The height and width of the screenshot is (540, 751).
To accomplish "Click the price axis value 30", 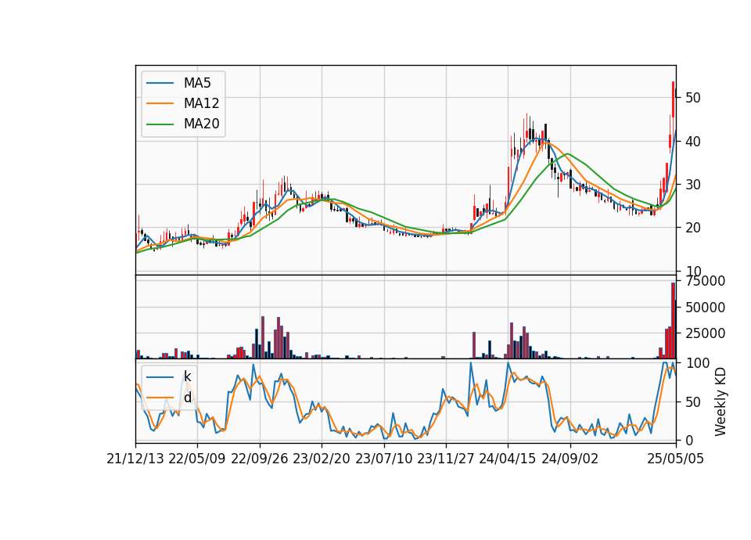I will 693,185.
